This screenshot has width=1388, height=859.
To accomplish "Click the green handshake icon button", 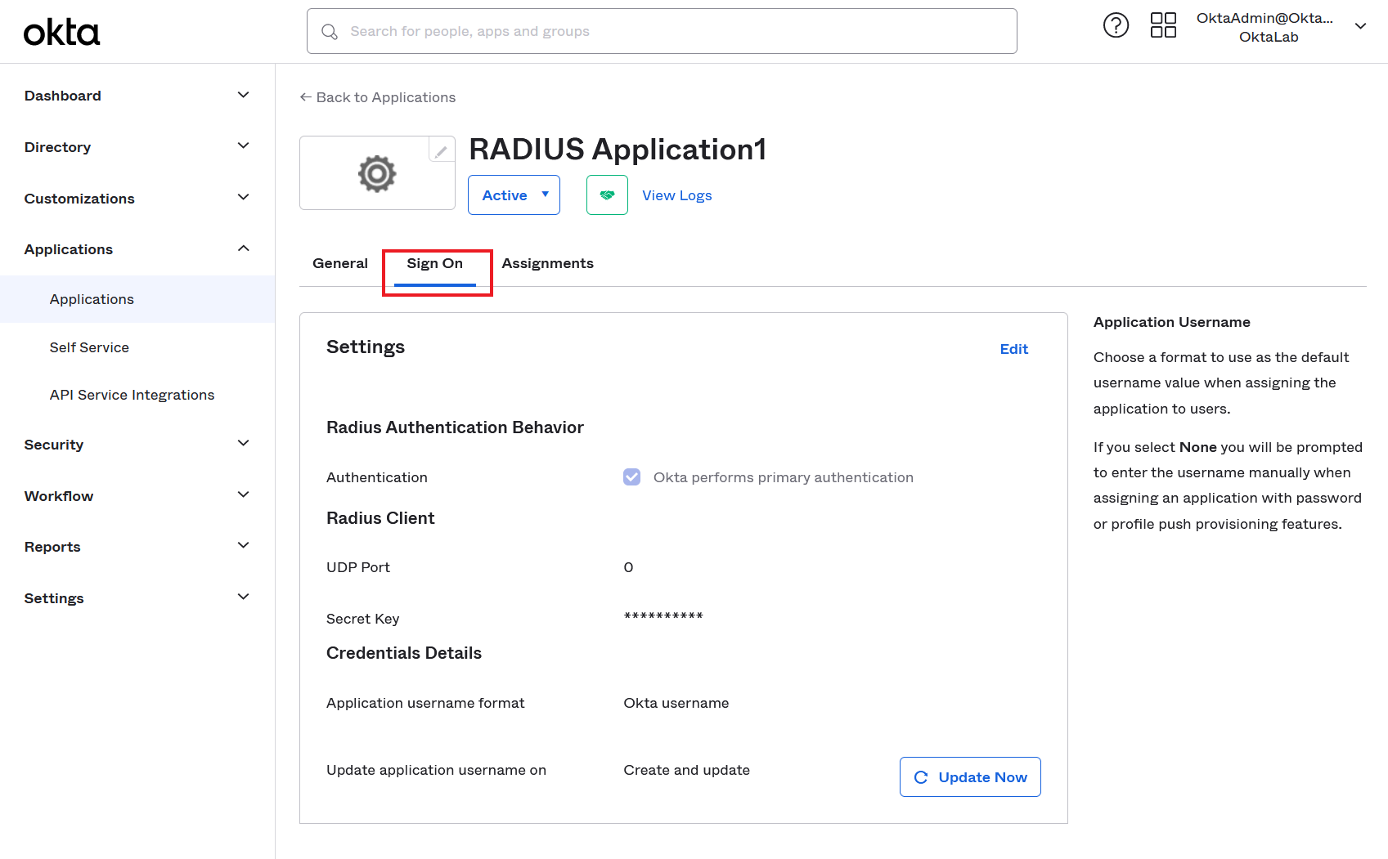I will [x=607, y=195].
